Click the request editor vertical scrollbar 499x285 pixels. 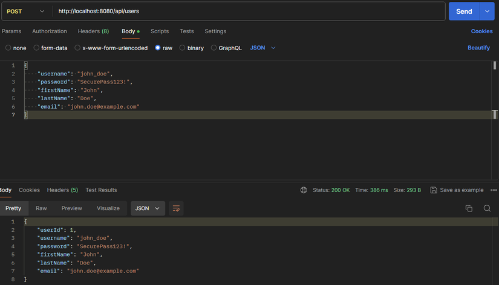(495, 66)
